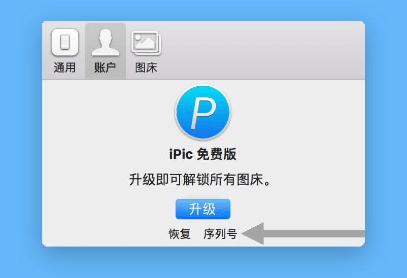The width and height of the screenshot is (407, 278).
Task: Click the blank pane area right of 升级 button
Action: [x=294, y=208]
